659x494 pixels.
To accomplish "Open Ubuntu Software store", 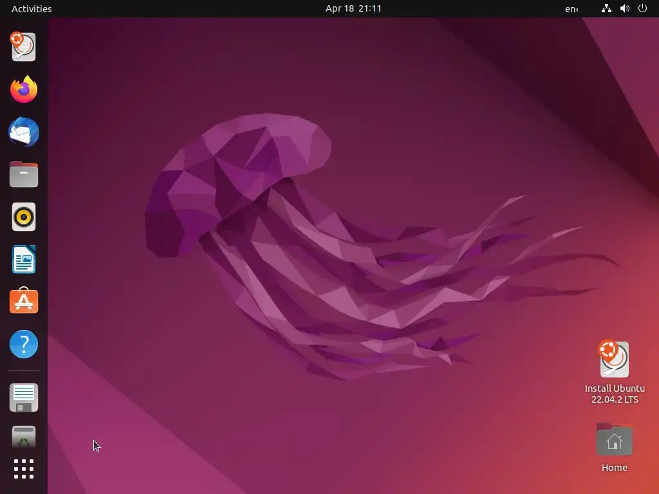I will 24,301.
